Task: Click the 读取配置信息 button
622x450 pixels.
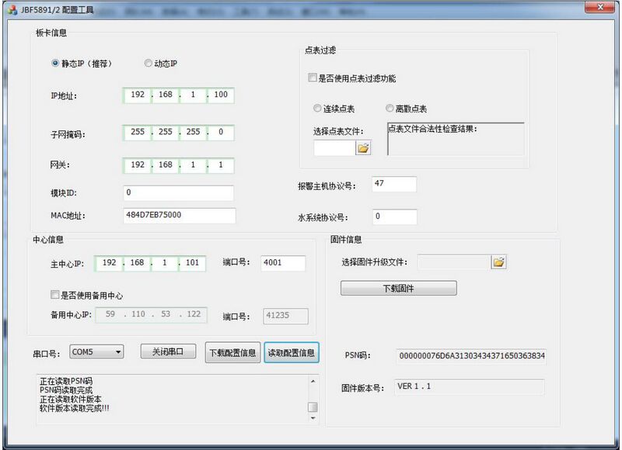Action: pyautogui.click(x=290, y=351)
